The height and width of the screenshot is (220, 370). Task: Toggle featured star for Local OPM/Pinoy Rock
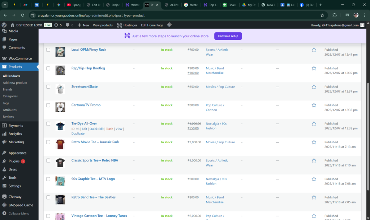coord(314,50)
